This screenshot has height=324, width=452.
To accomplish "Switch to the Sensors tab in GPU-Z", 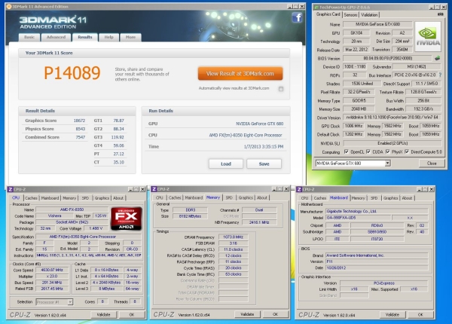I will (x=350, y=15).
